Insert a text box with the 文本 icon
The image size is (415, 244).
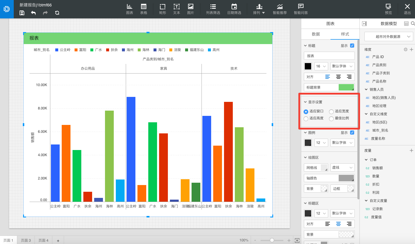pyautogui.click(x=177, y=9)
